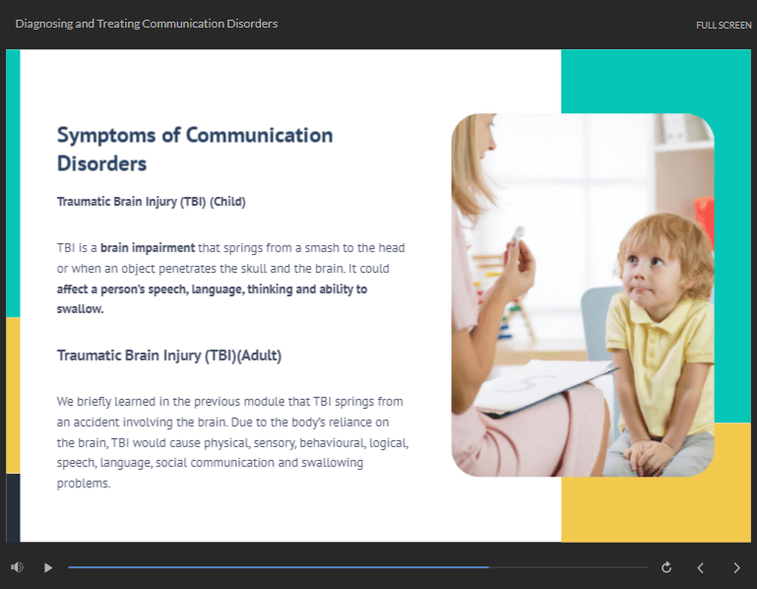
Task: Click the course title Diagnosing and Treating Communication Disorders
Action: [147, 24]
